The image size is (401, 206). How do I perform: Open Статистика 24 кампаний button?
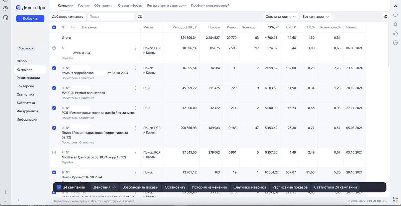click(x=335, y=187)
